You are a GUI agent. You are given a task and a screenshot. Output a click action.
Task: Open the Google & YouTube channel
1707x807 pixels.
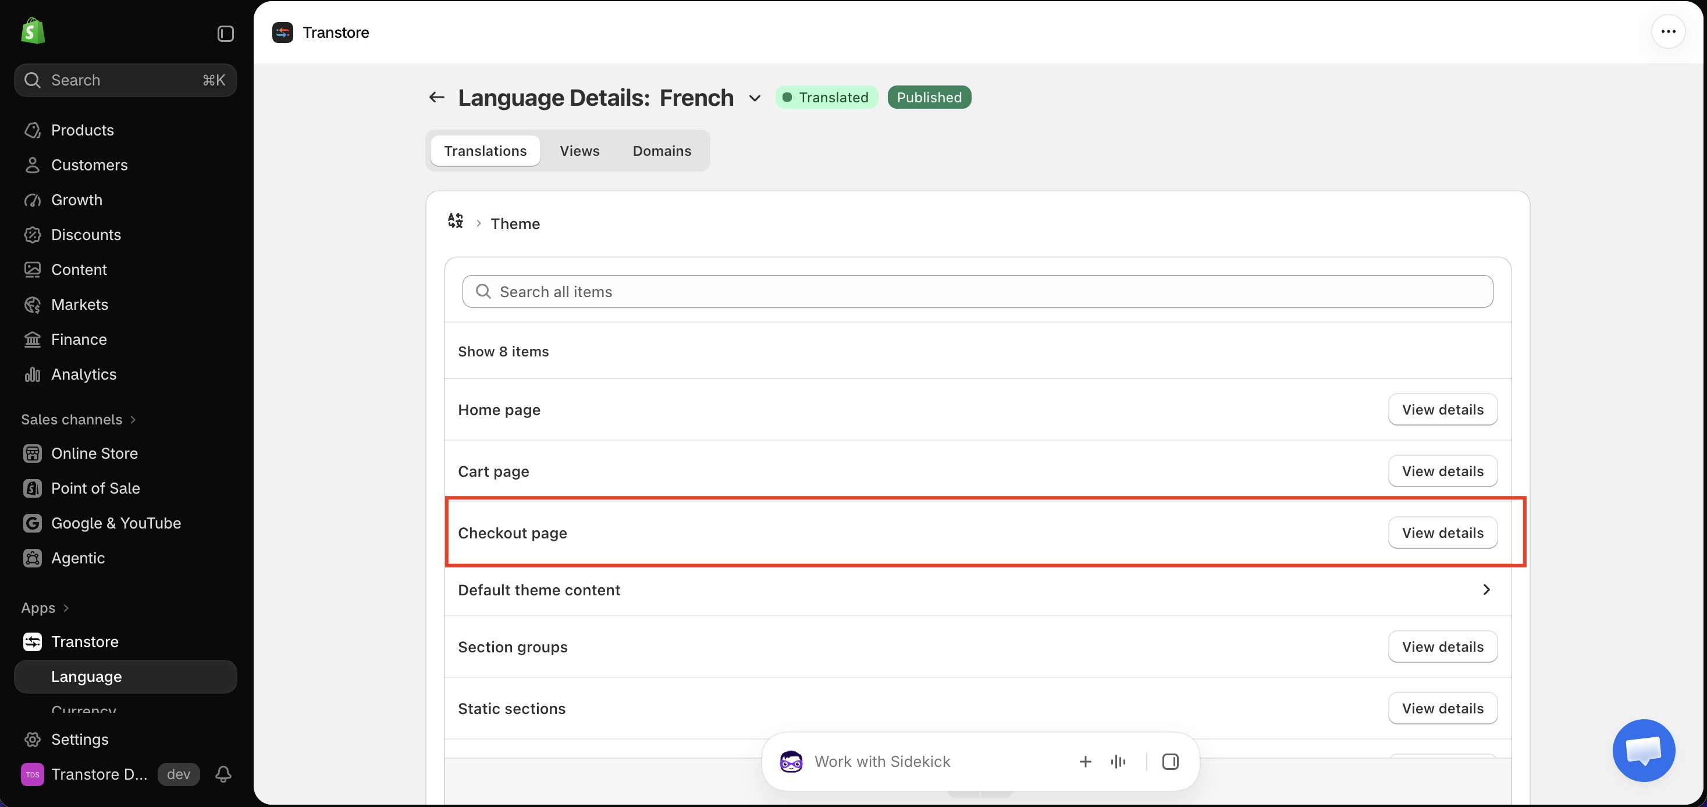(x=116, y=523)
